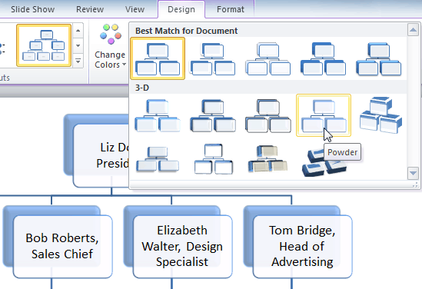
Task: Select the Bob Roberts, Sales Chief box
Action: click(x=62, y=246)
